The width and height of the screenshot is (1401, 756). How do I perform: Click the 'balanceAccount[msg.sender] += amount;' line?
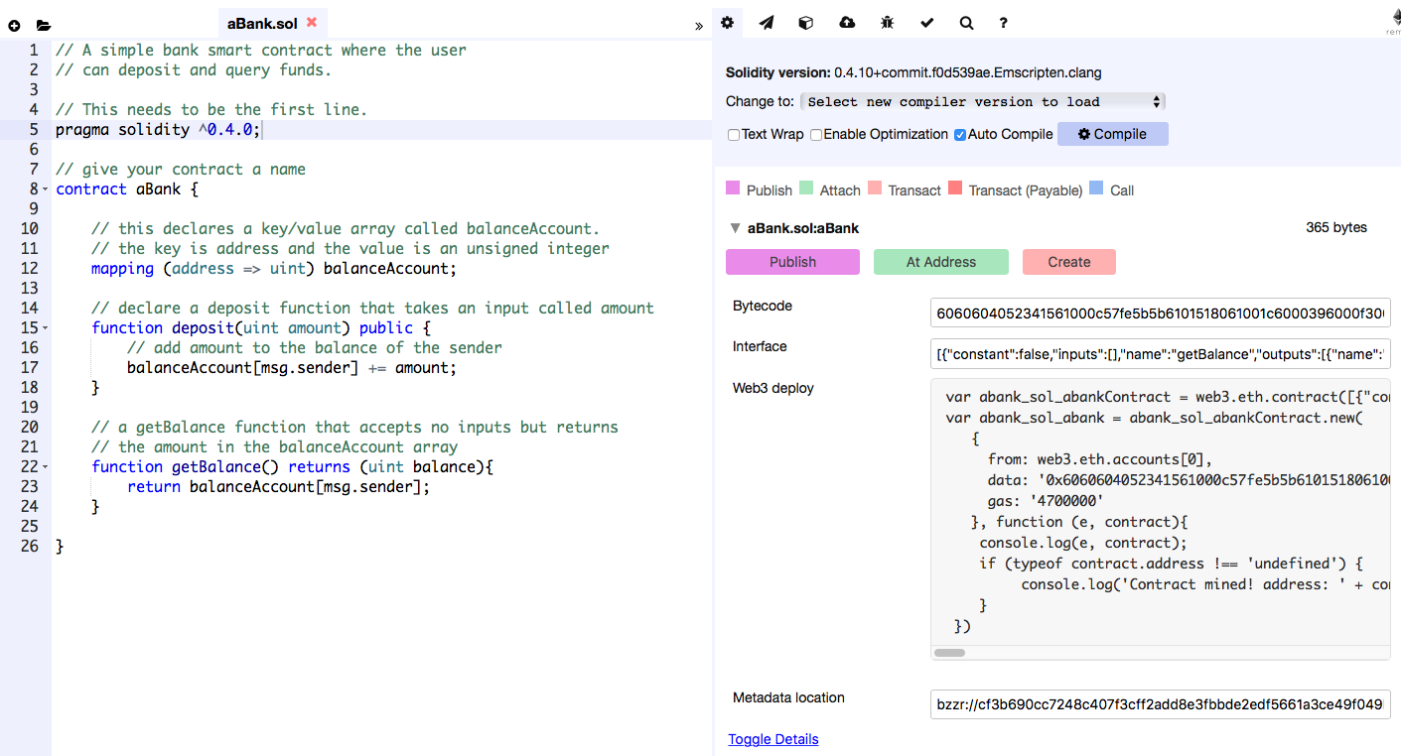click(x=292, y=368)
